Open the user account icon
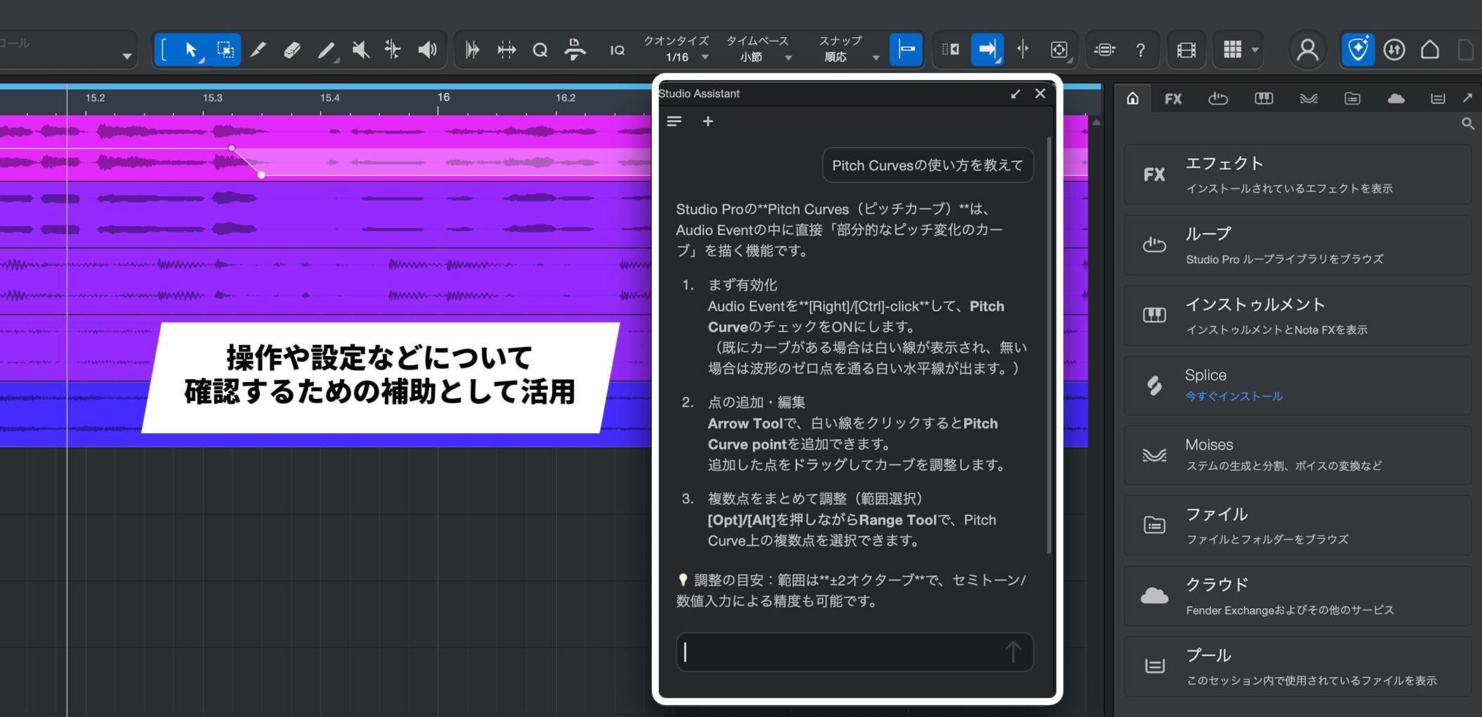Screen dimensions: 1482x717 [1307, 50]
